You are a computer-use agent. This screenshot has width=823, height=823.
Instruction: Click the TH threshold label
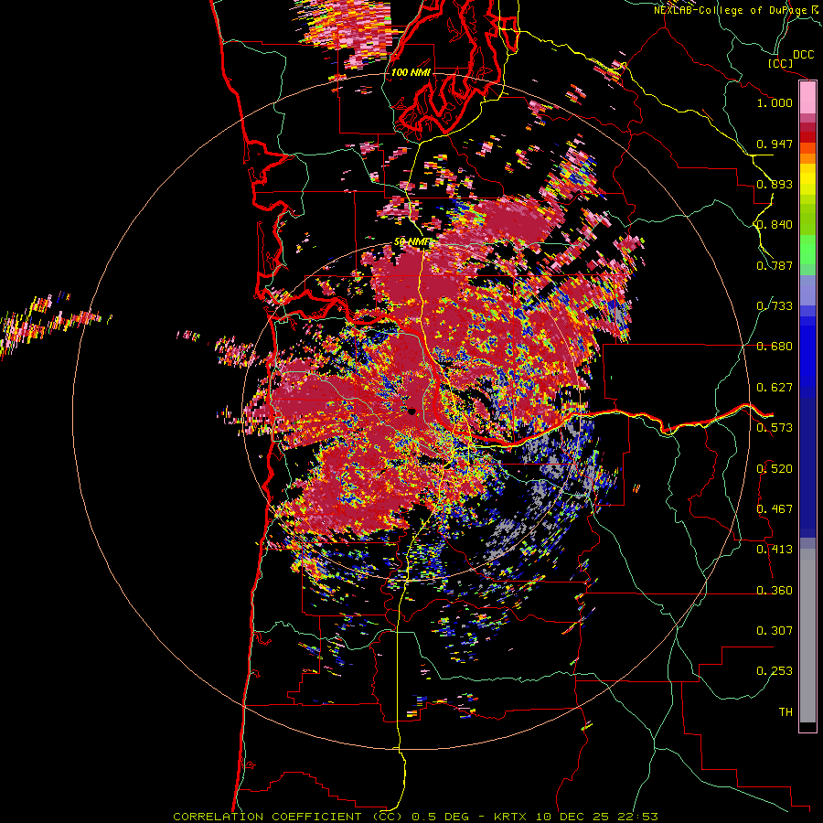click(786, 712)
